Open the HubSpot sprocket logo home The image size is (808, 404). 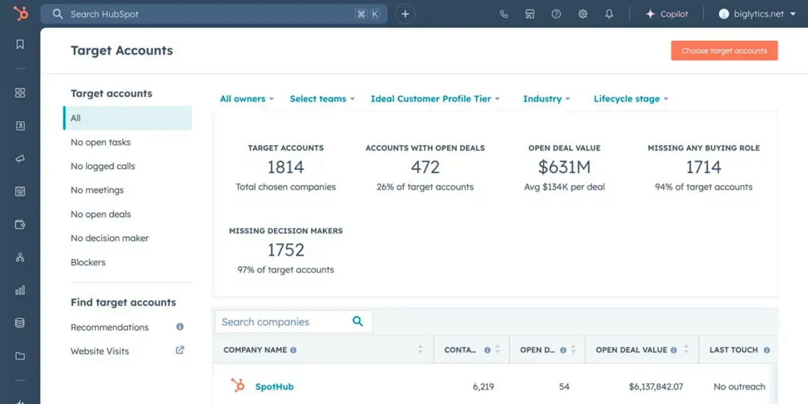20,14
